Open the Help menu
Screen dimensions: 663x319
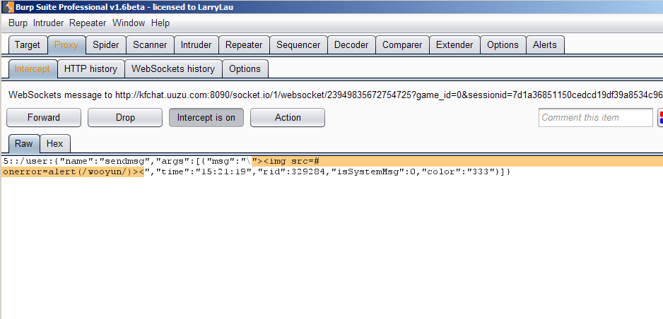(160, 23)
